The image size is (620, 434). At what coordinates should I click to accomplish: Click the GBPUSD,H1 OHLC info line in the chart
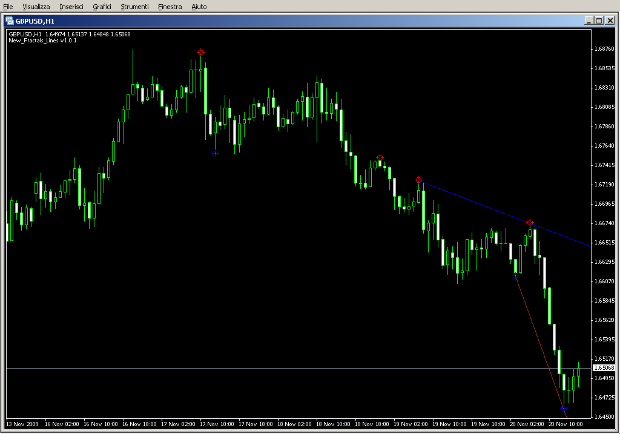pyautogui.click(x=70, y=35)
